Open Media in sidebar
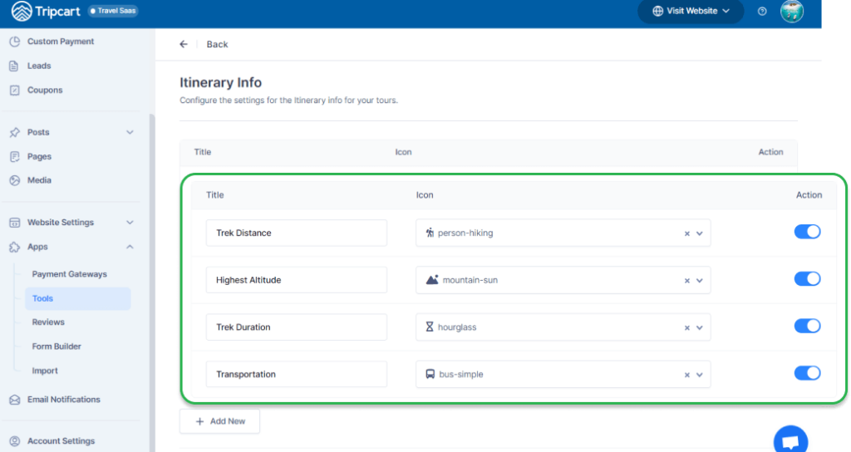851x452 pixels. click(40, 180)
